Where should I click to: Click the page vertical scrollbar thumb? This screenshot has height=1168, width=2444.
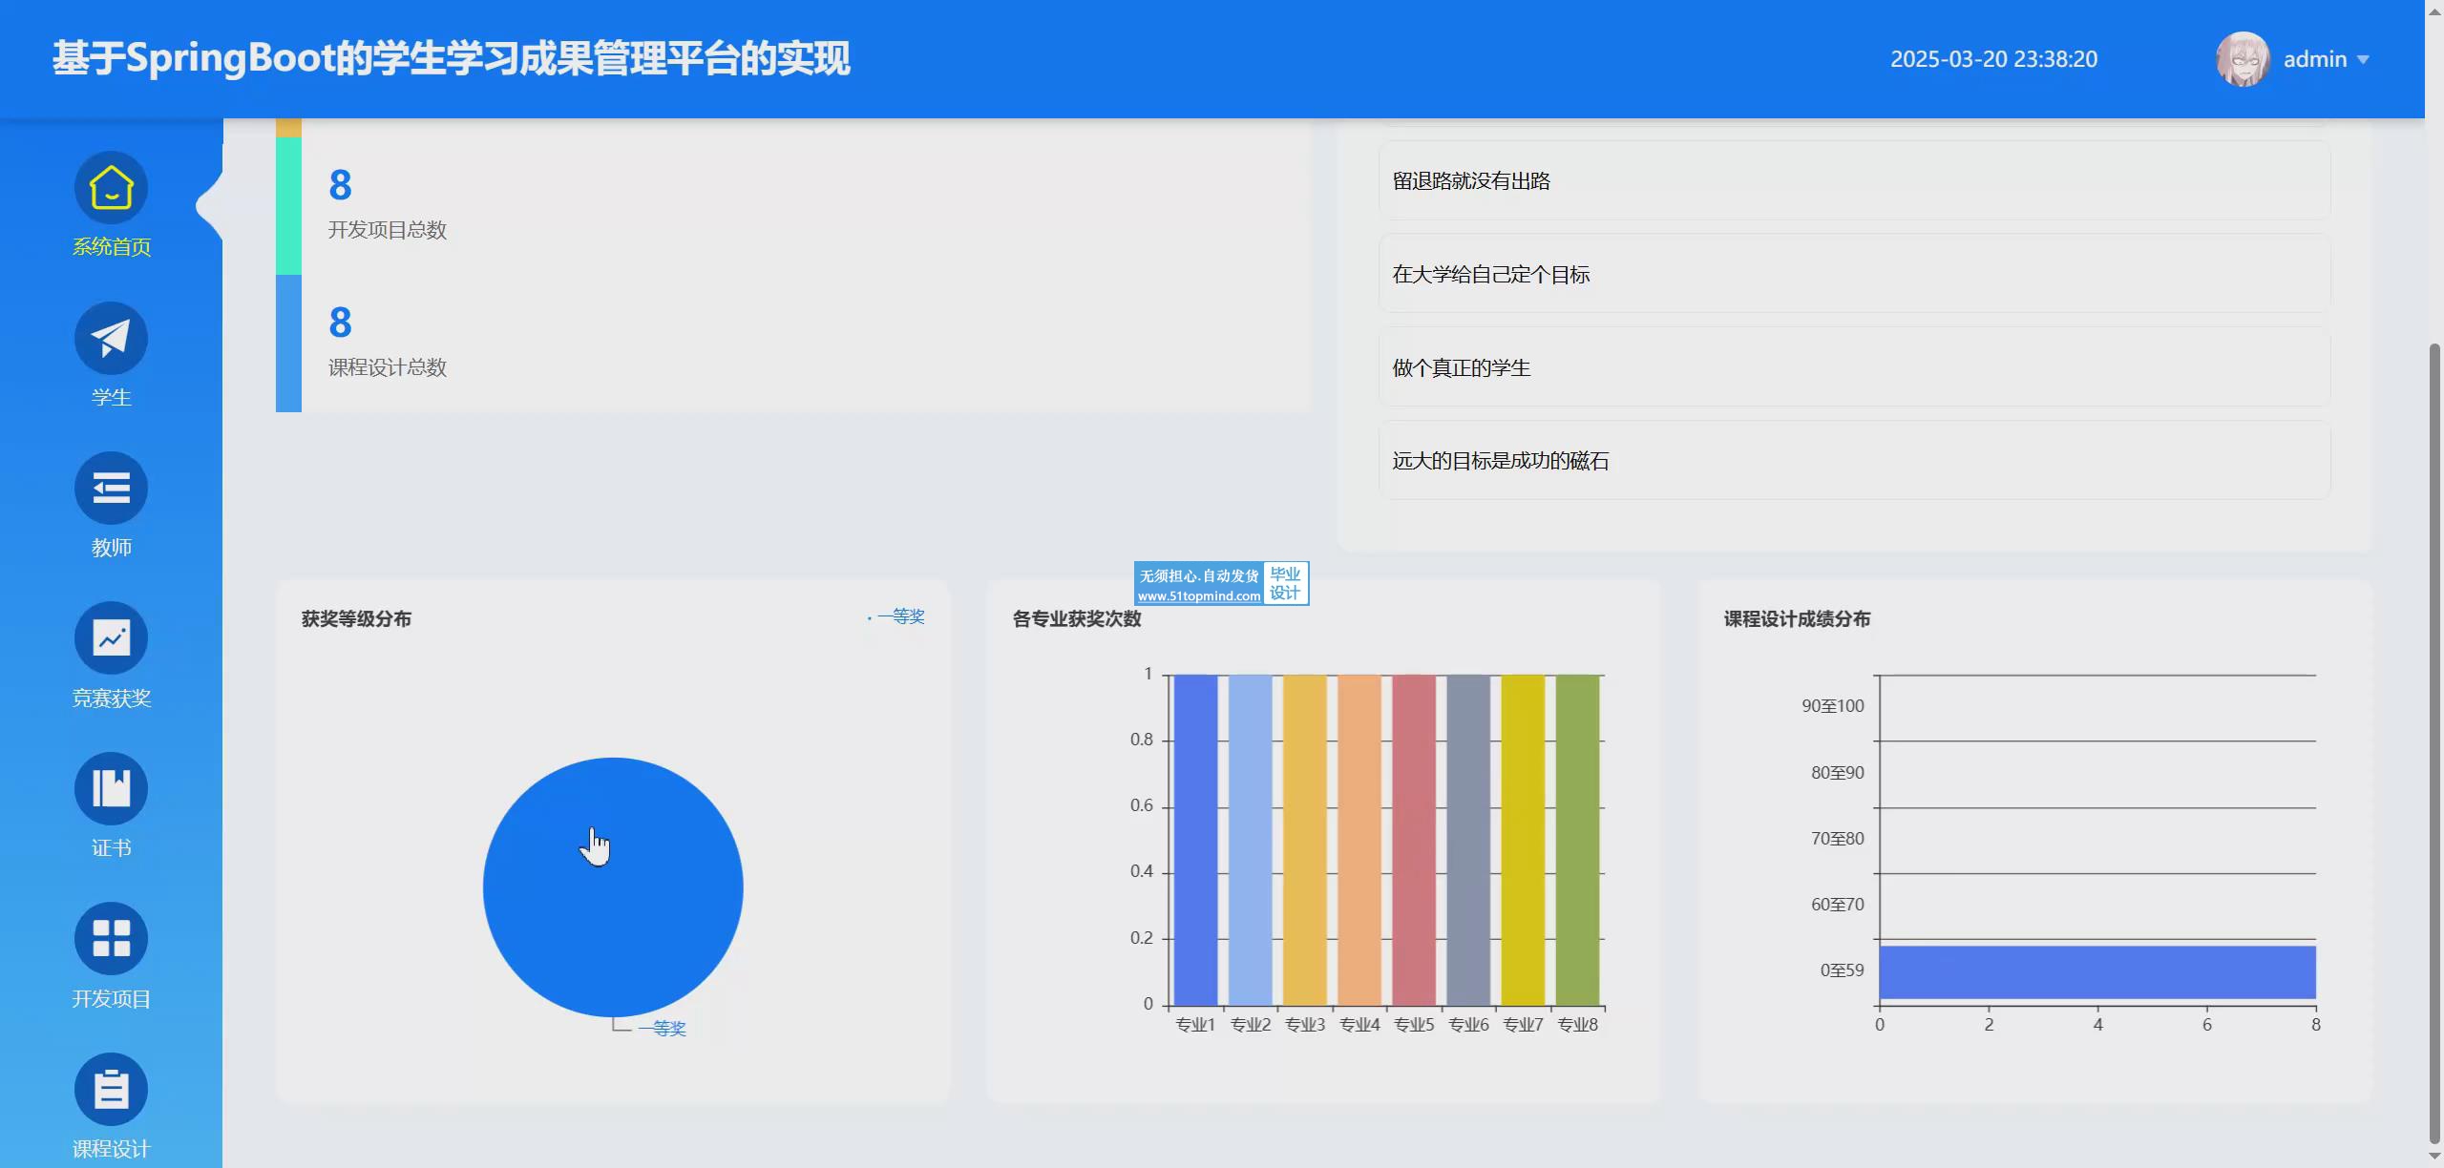click(2433, 744)
